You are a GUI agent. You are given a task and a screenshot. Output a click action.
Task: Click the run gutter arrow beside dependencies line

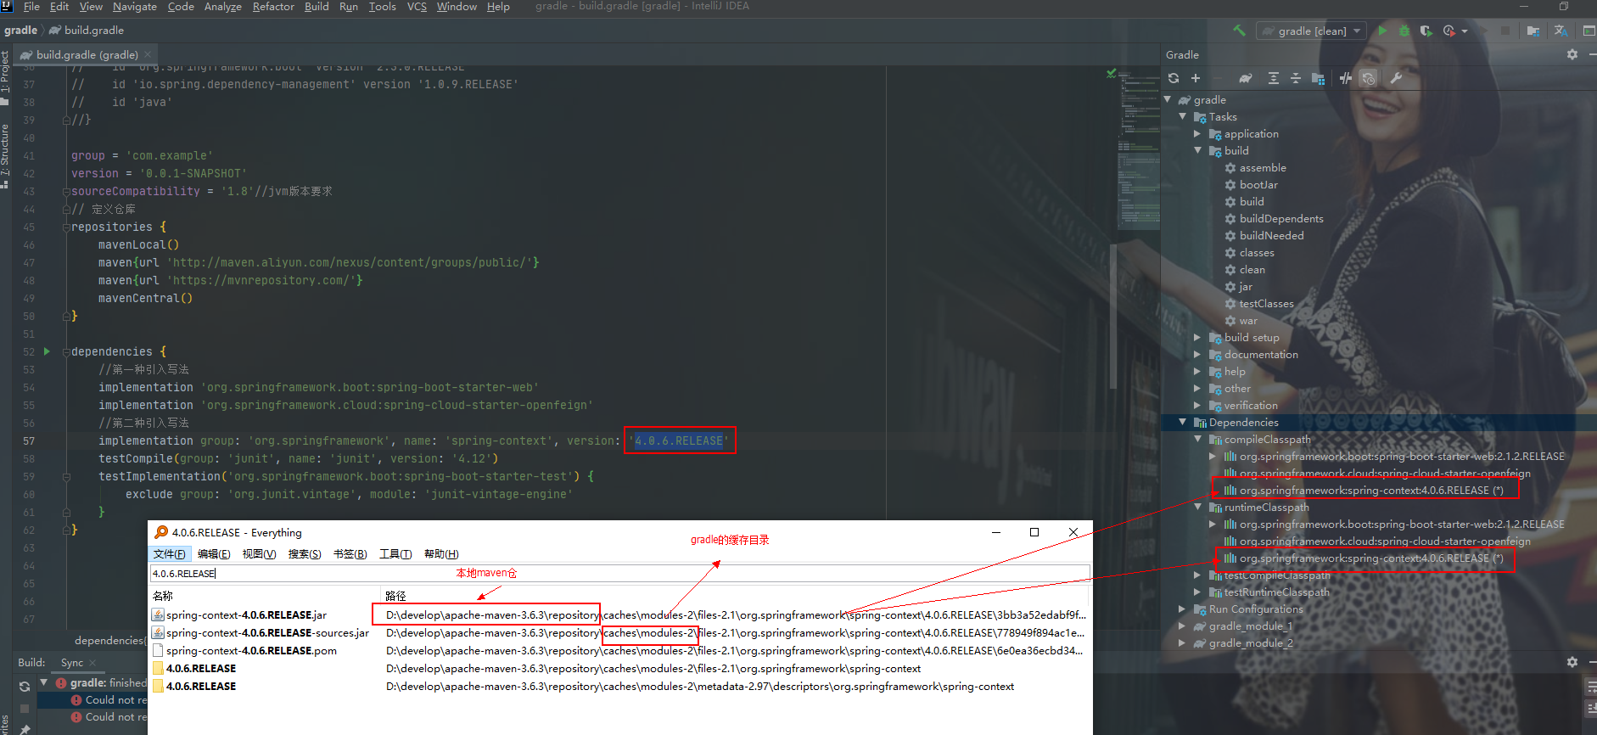tap(47, 351)
